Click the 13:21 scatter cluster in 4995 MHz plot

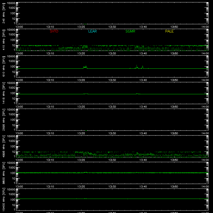pyautogui.click(x=85, y=154)
